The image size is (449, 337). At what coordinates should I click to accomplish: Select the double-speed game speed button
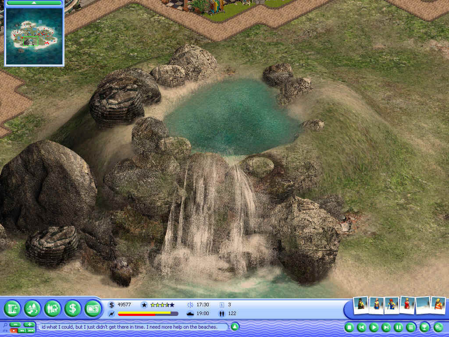point(22,331)
